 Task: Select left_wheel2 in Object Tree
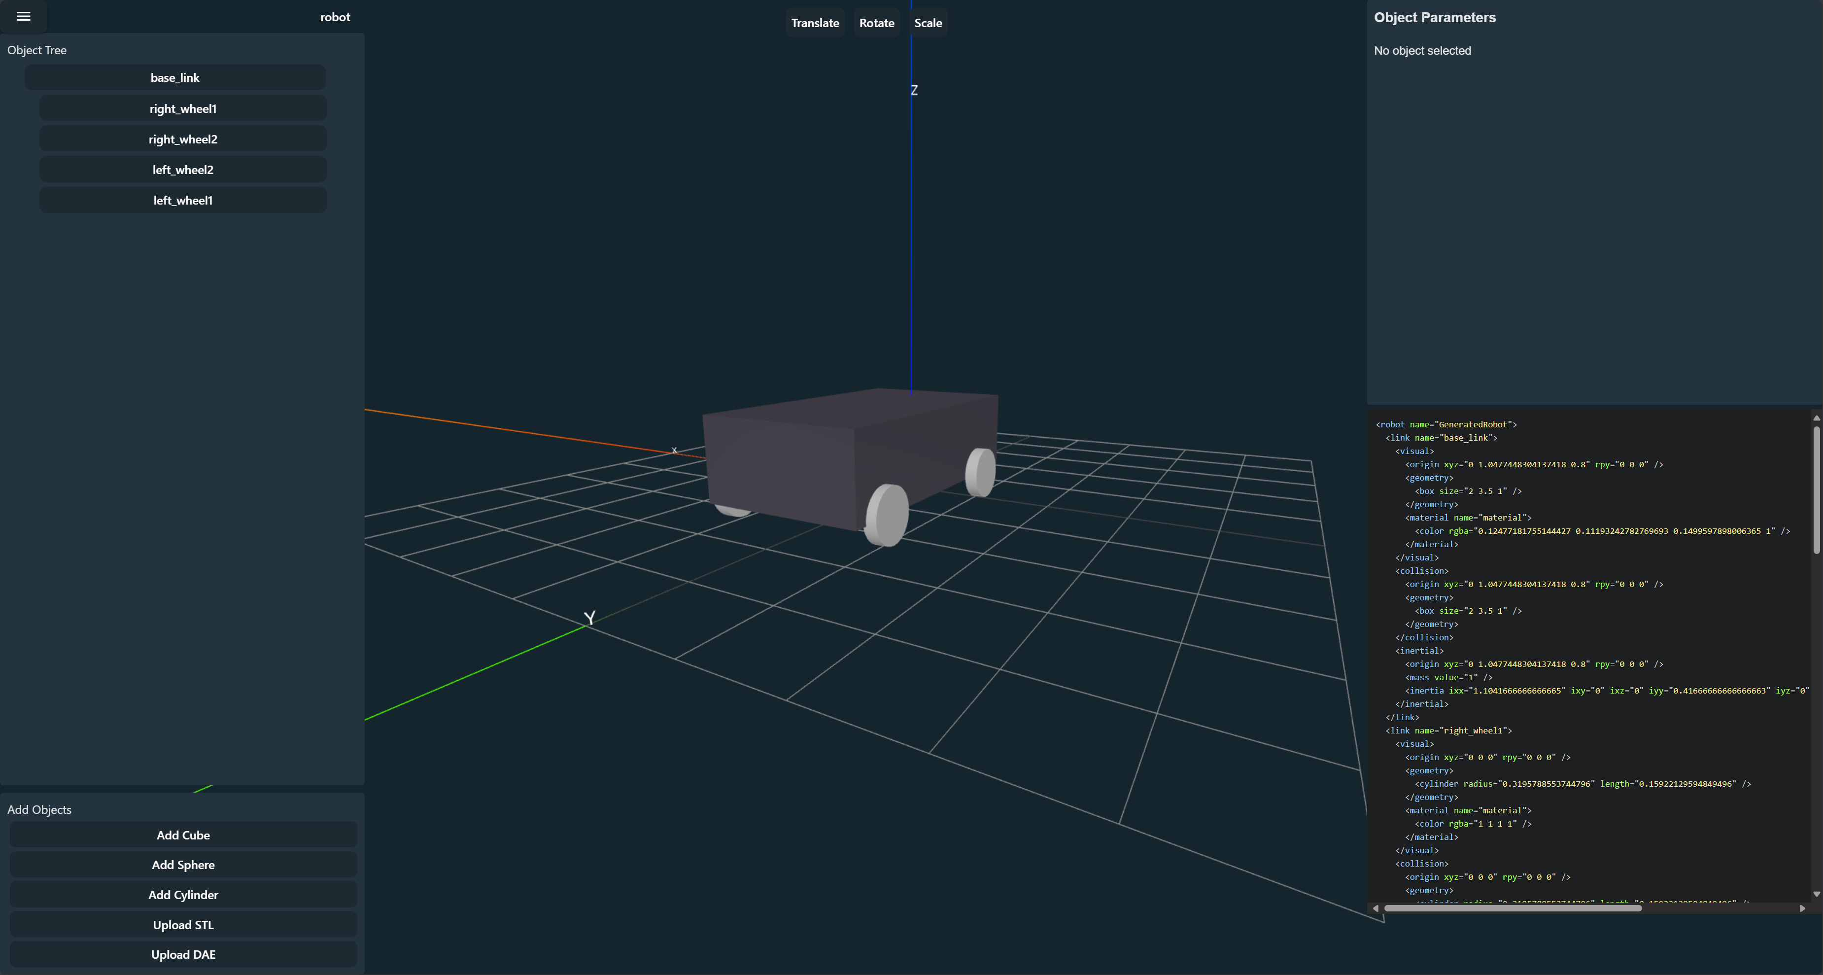pos(182,170)
